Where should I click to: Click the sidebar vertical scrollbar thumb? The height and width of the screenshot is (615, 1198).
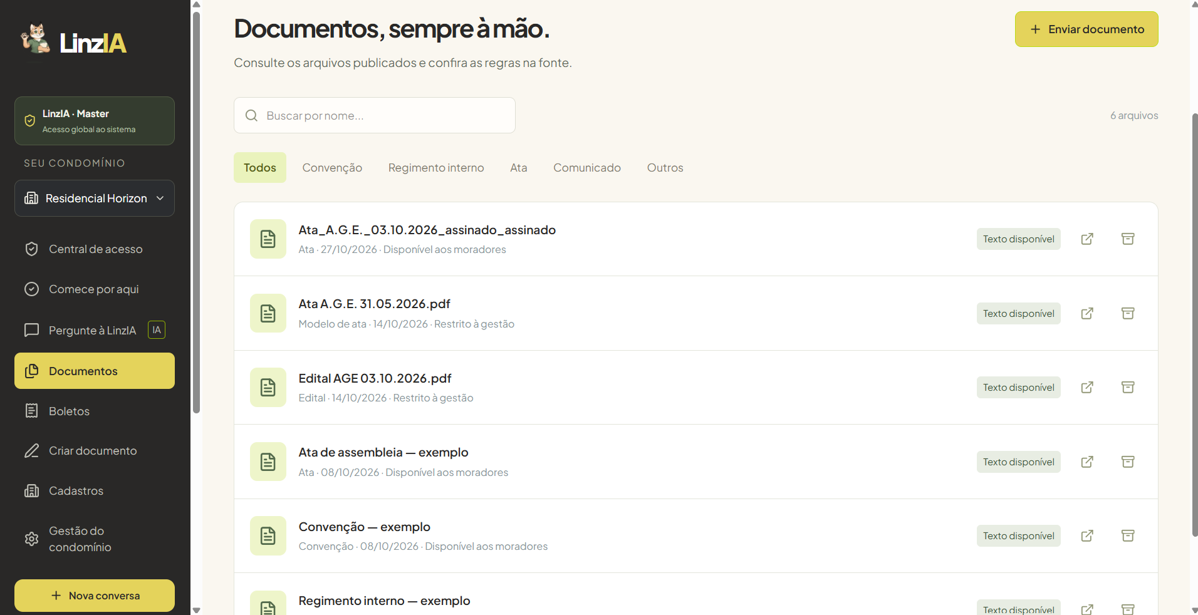(196, 213)
